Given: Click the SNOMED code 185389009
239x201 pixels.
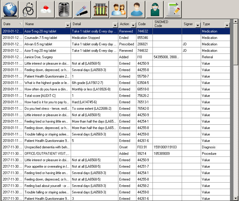Looking at the screenshot, I should (167, 154).
